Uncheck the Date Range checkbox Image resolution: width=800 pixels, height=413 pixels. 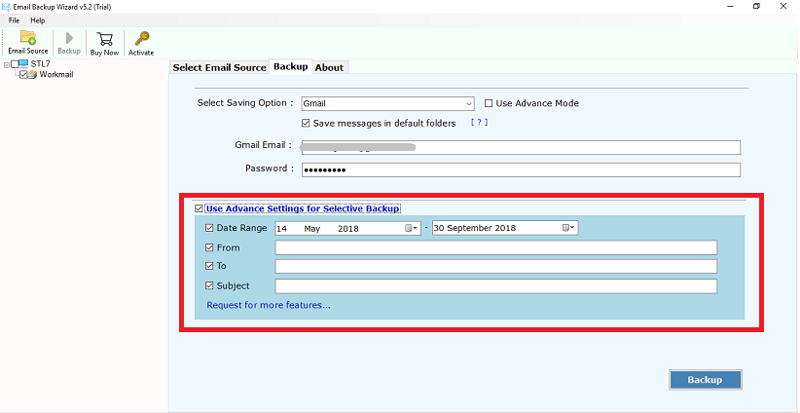pos(208,228)
